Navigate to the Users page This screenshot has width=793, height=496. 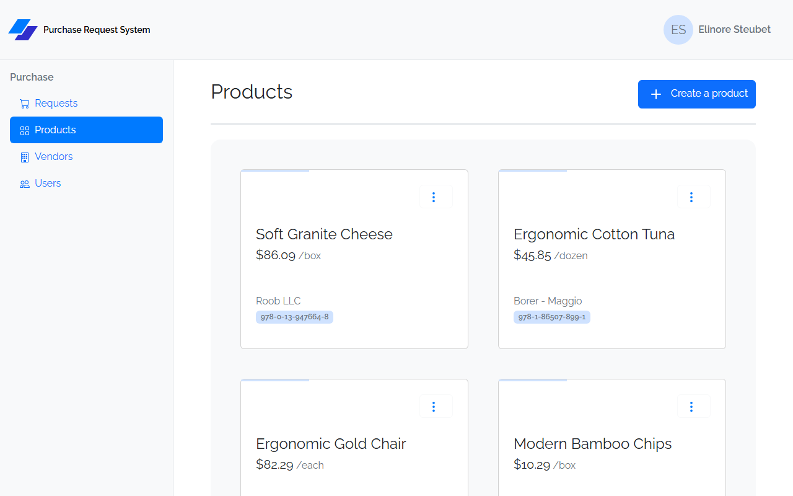pyautogui.click(x=86, y=184)
